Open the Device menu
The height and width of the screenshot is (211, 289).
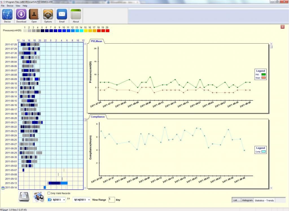pos(10,6)
